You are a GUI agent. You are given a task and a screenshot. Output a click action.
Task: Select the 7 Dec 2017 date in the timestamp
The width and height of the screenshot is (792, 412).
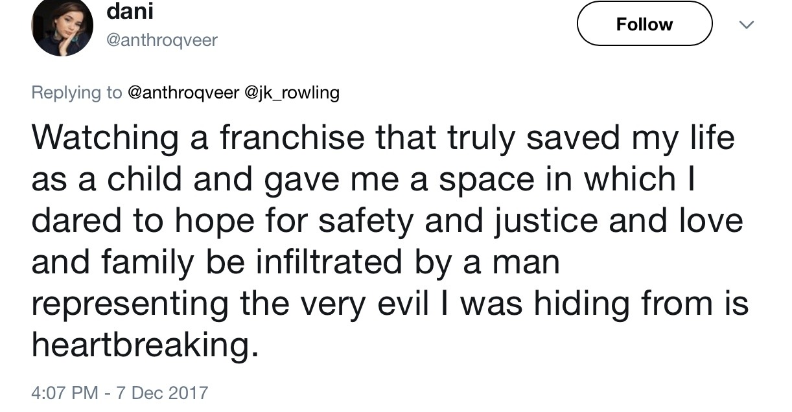point(161,393)
